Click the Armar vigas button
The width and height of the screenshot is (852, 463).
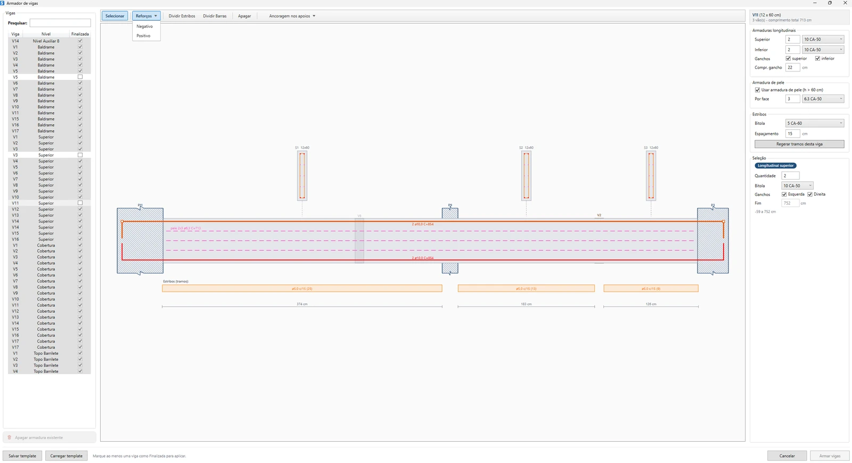pos(830,456)
